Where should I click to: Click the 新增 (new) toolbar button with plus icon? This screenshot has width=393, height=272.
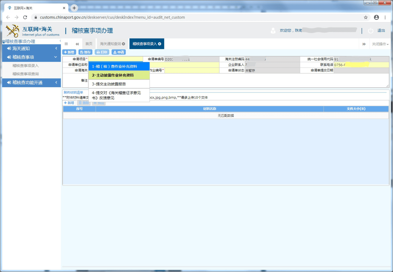point(69,52)
